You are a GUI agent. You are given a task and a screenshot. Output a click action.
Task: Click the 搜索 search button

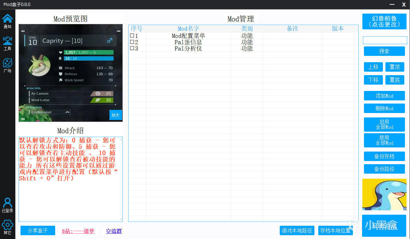384,51
